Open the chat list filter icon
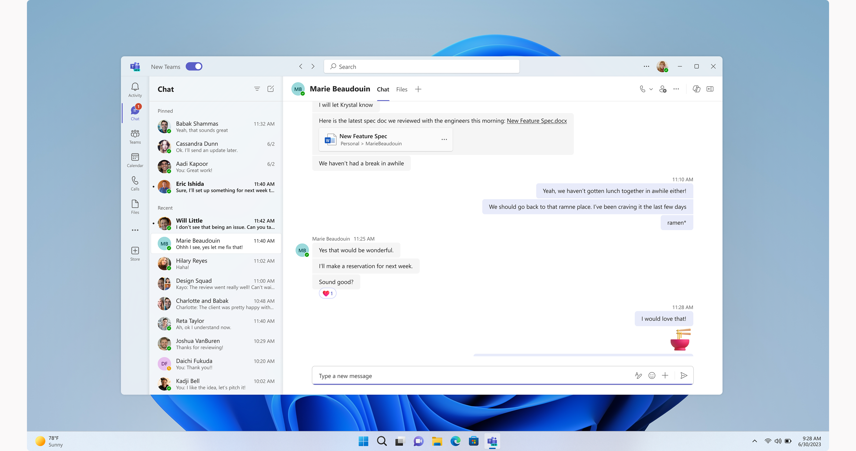 [257, 89]
